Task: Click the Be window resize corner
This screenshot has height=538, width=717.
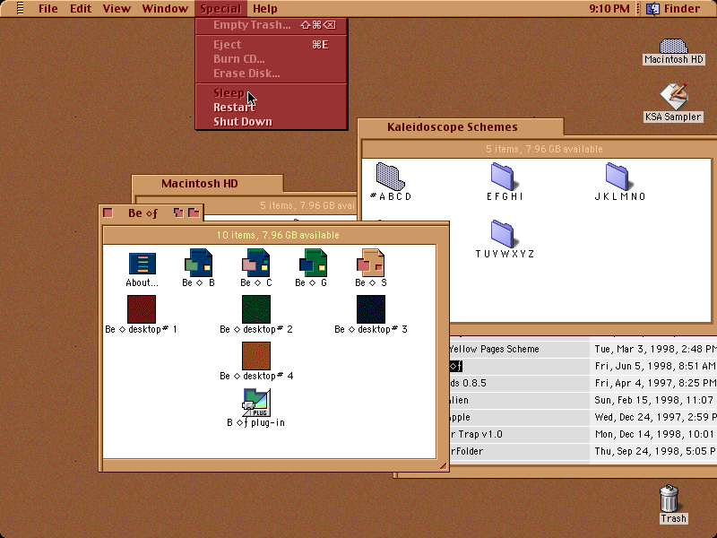Action: tap(443, 465)
